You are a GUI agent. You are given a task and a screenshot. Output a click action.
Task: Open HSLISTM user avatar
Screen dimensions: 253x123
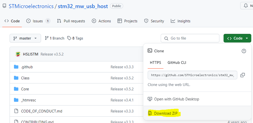point(18,54)
